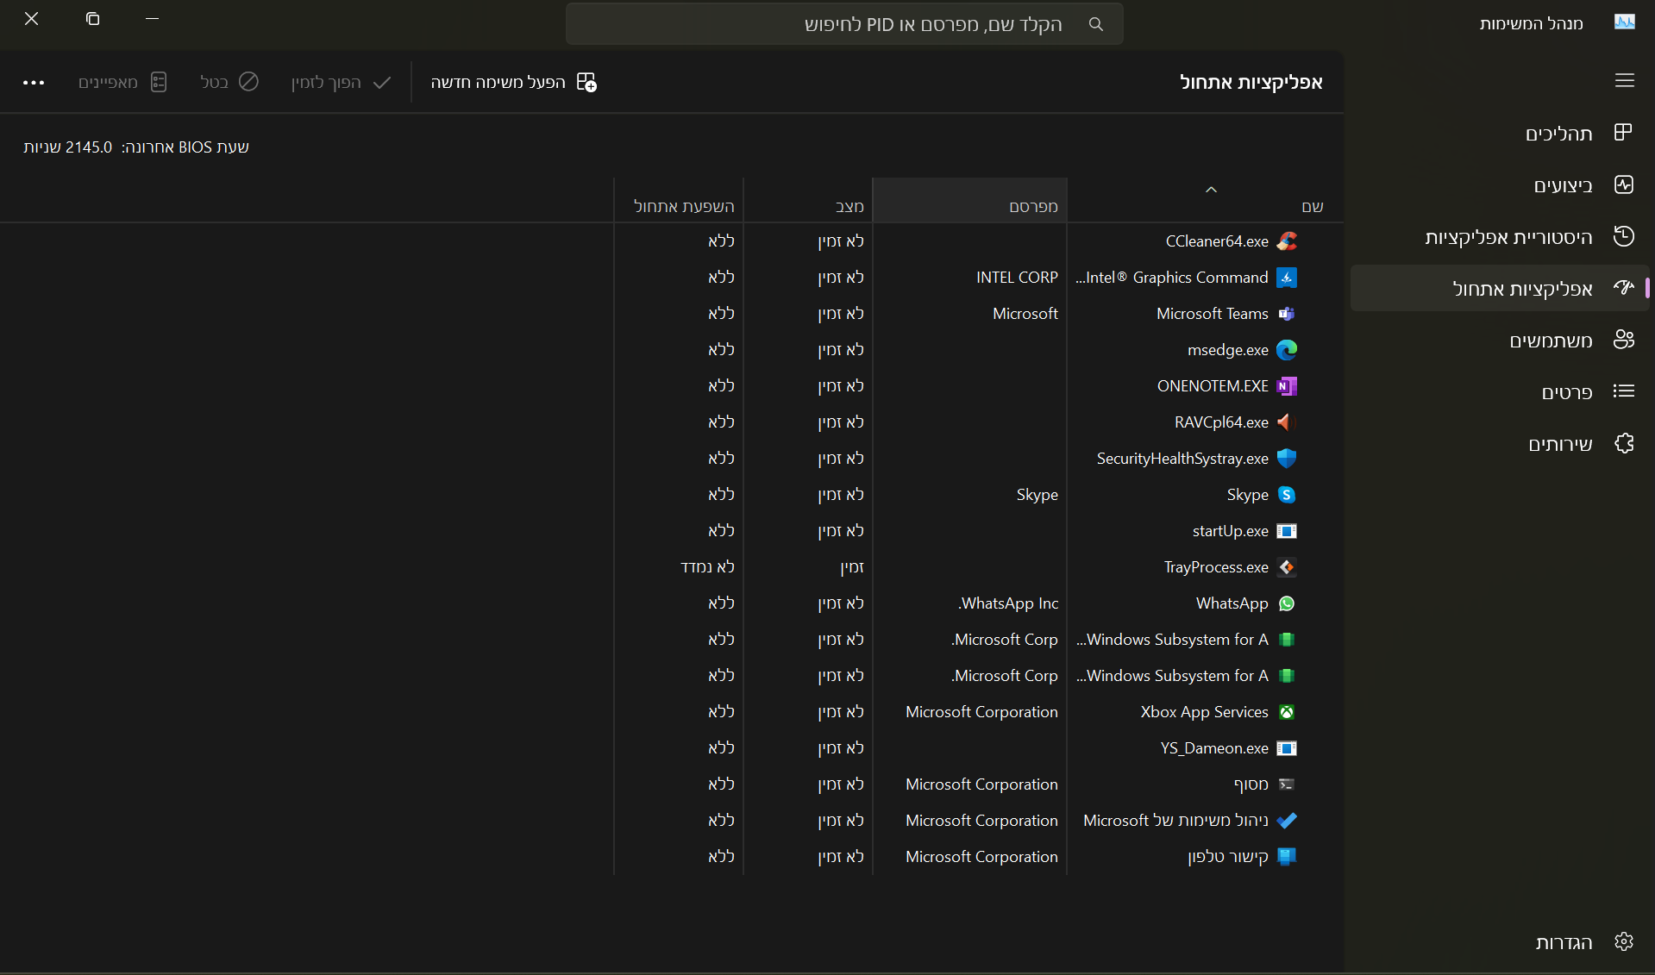Click the TrayProcess.exe icon

pos(1287,567)
